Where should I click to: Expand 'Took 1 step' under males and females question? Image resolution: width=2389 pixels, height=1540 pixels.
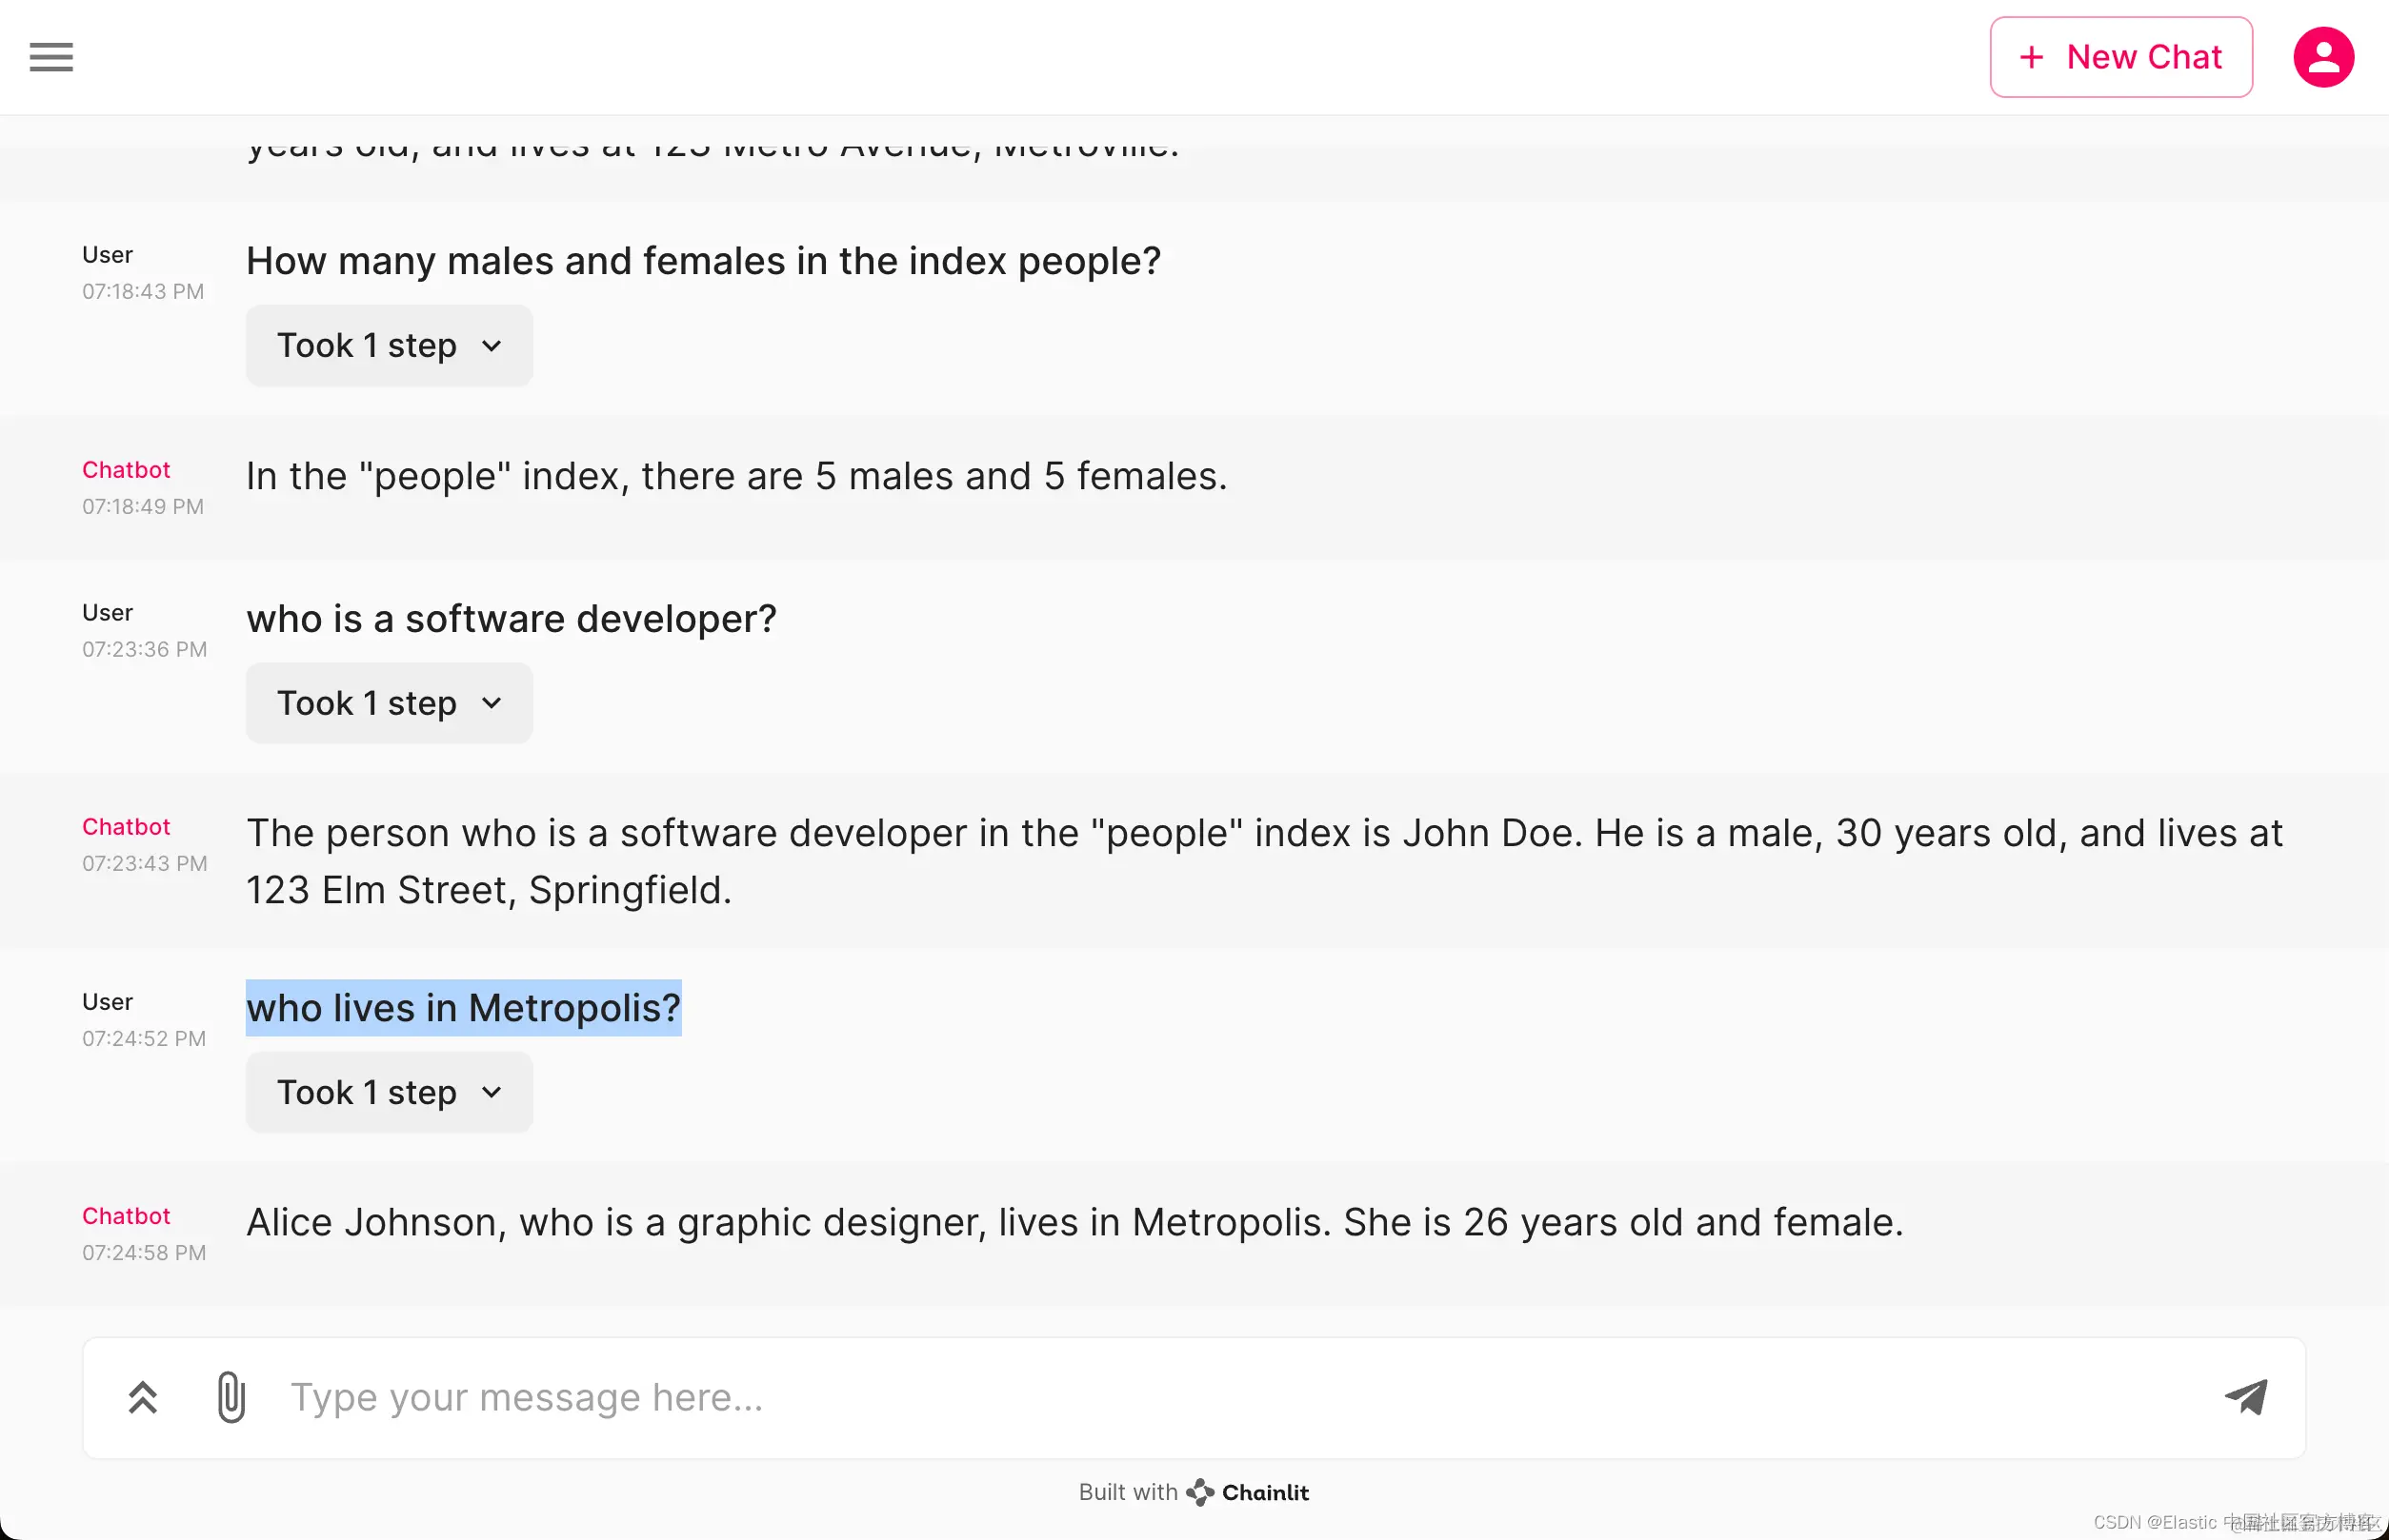(x=390, y=345)
